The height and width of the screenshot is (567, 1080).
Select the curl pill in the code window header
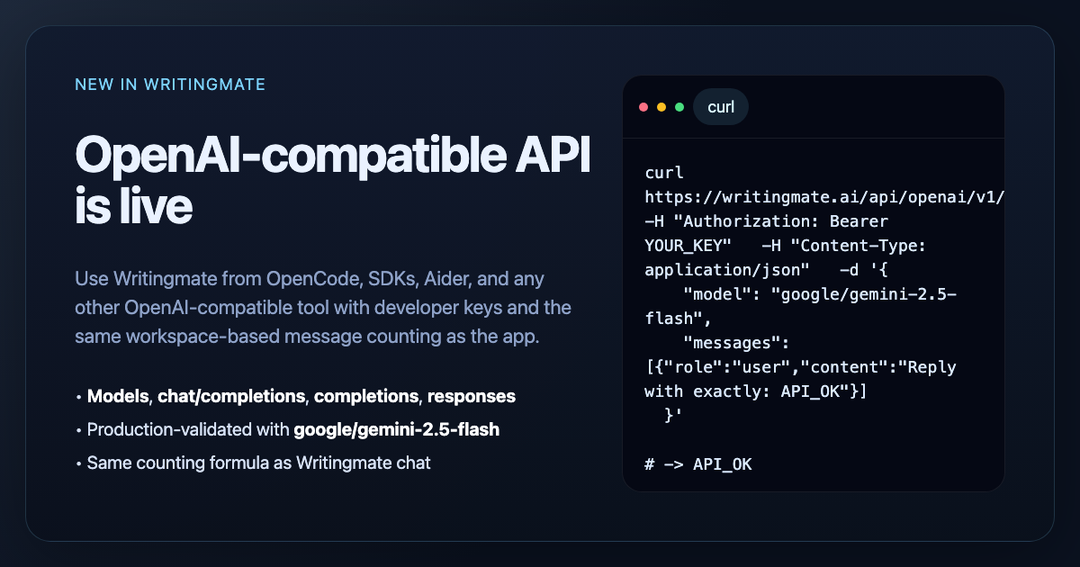[x=720, y=106]
